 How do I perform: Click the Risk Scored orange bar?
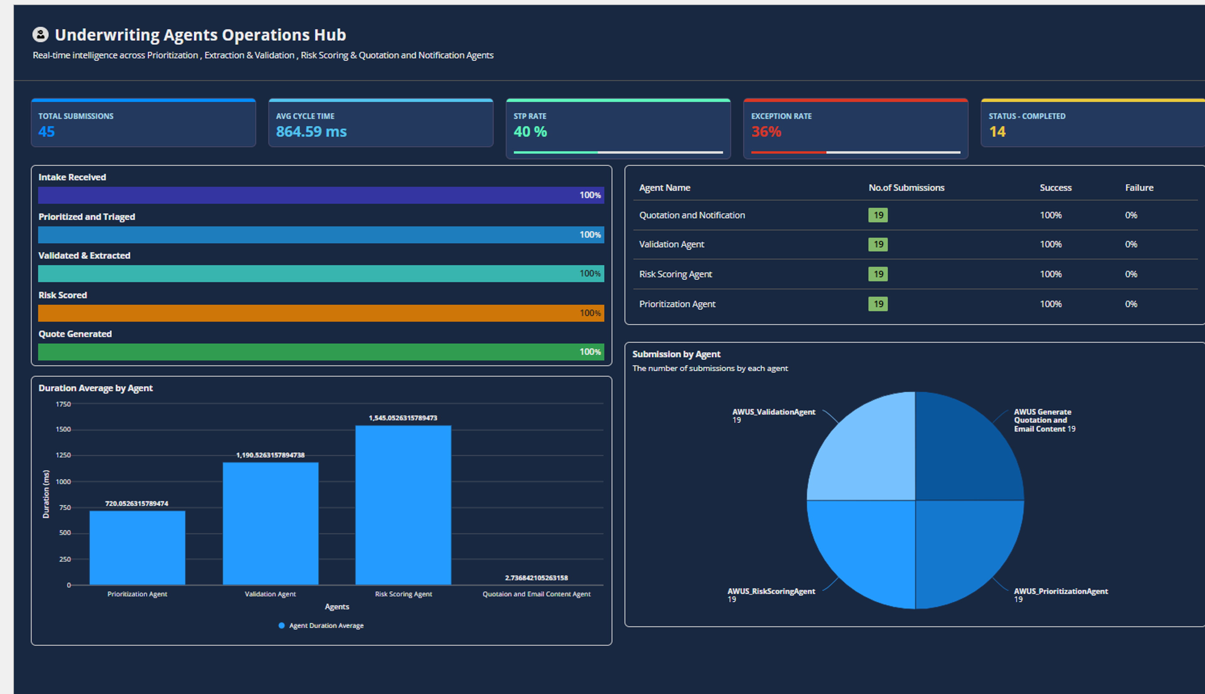pyautogui.click(x=321, y=313)
